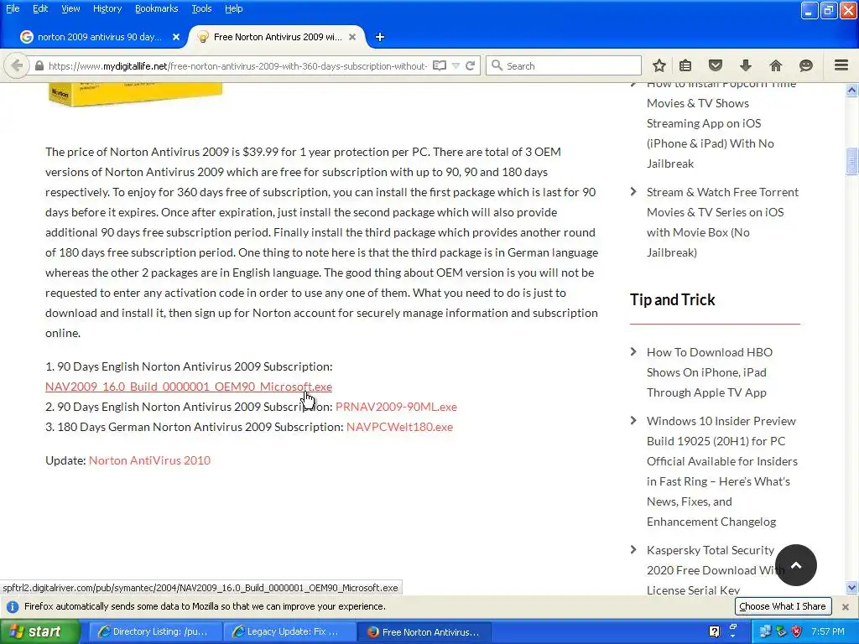Click chevron beside Stream & Watch Free Torrent
The width and height of the screenshot is (859, 644).
633,192
